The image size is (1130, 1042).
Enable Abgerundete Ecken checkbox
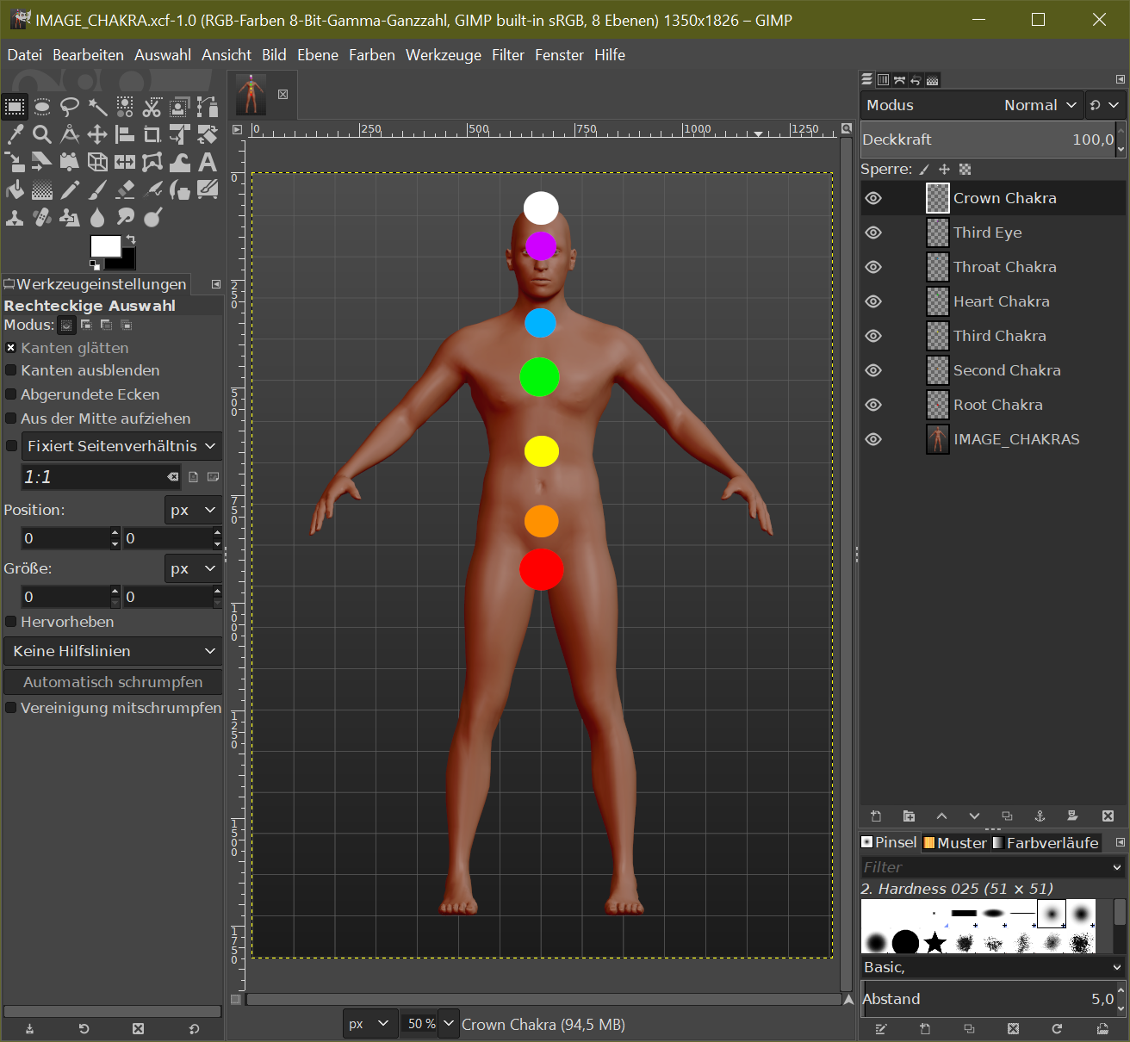tap(11, 394)
